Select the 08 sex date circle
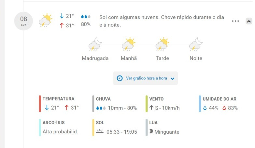Screen dimensions: 255x148 click(23, 21)
